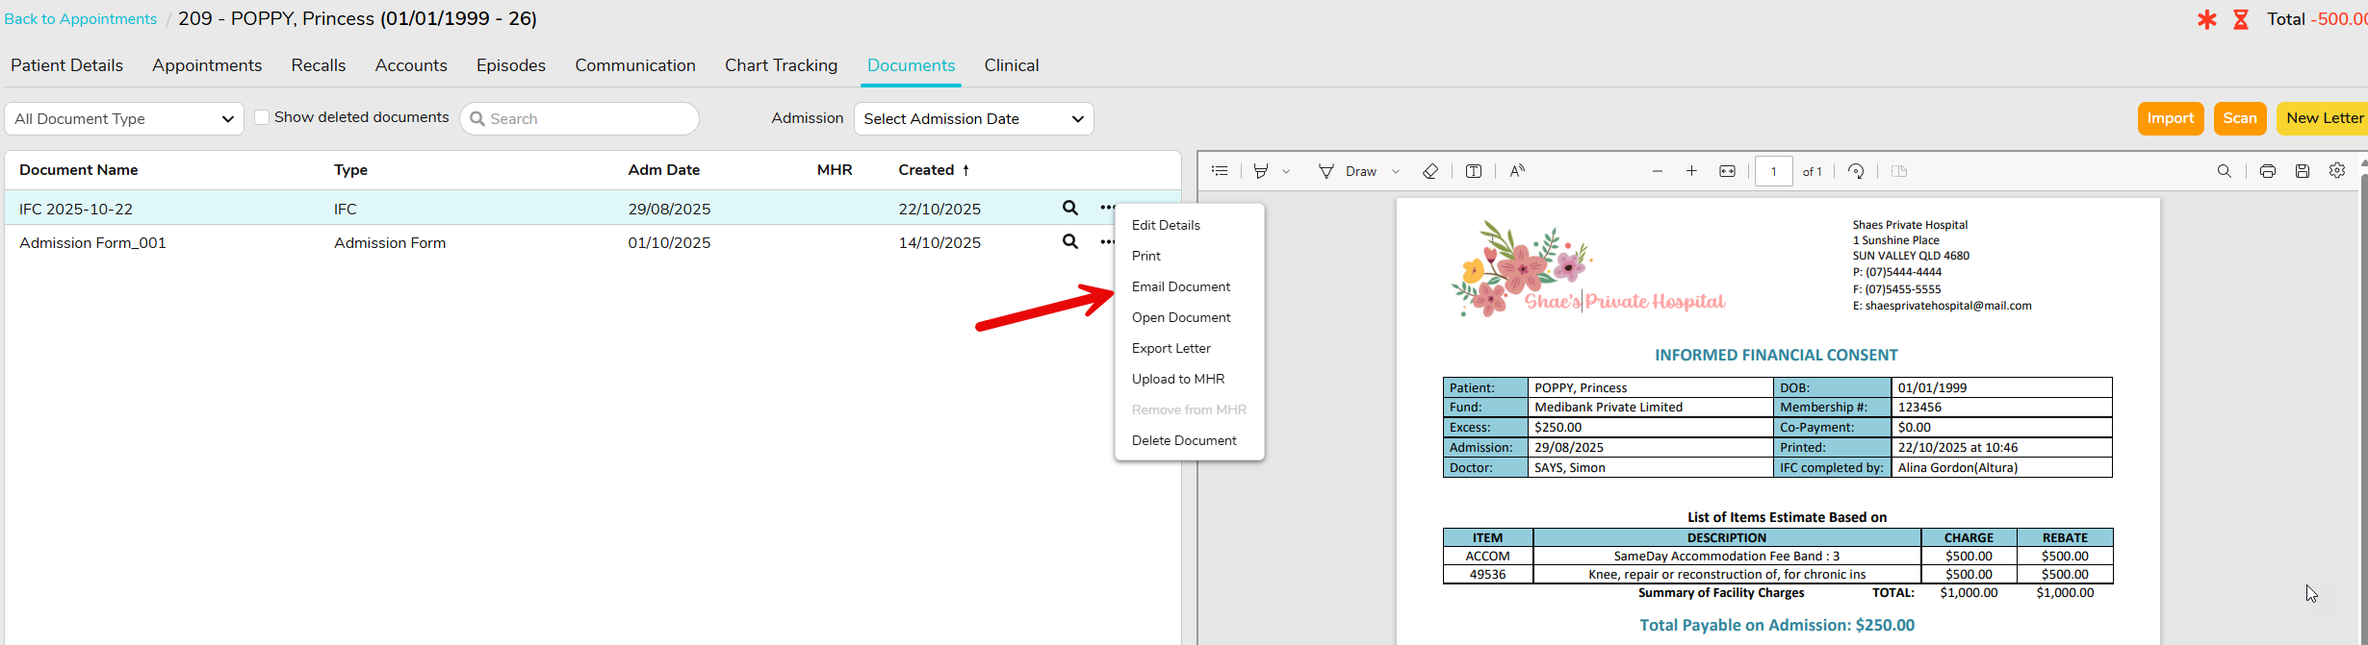The image size is (2368, 645).
Task: Preview Admission Form_001 with magnifier icon
Action: 1069,242
